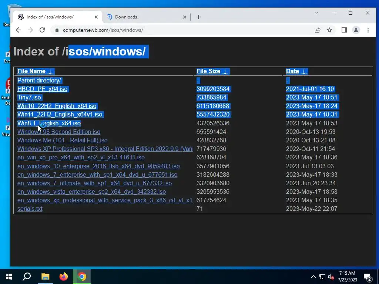Open the Windows Start menu
The image size is (379, 284).
tap(9, 277)
